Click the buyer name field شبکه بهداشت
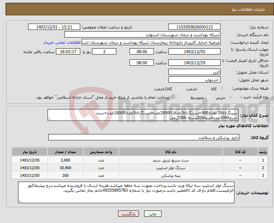The height and width of the screenshot is (223, 274). point(142,35)
